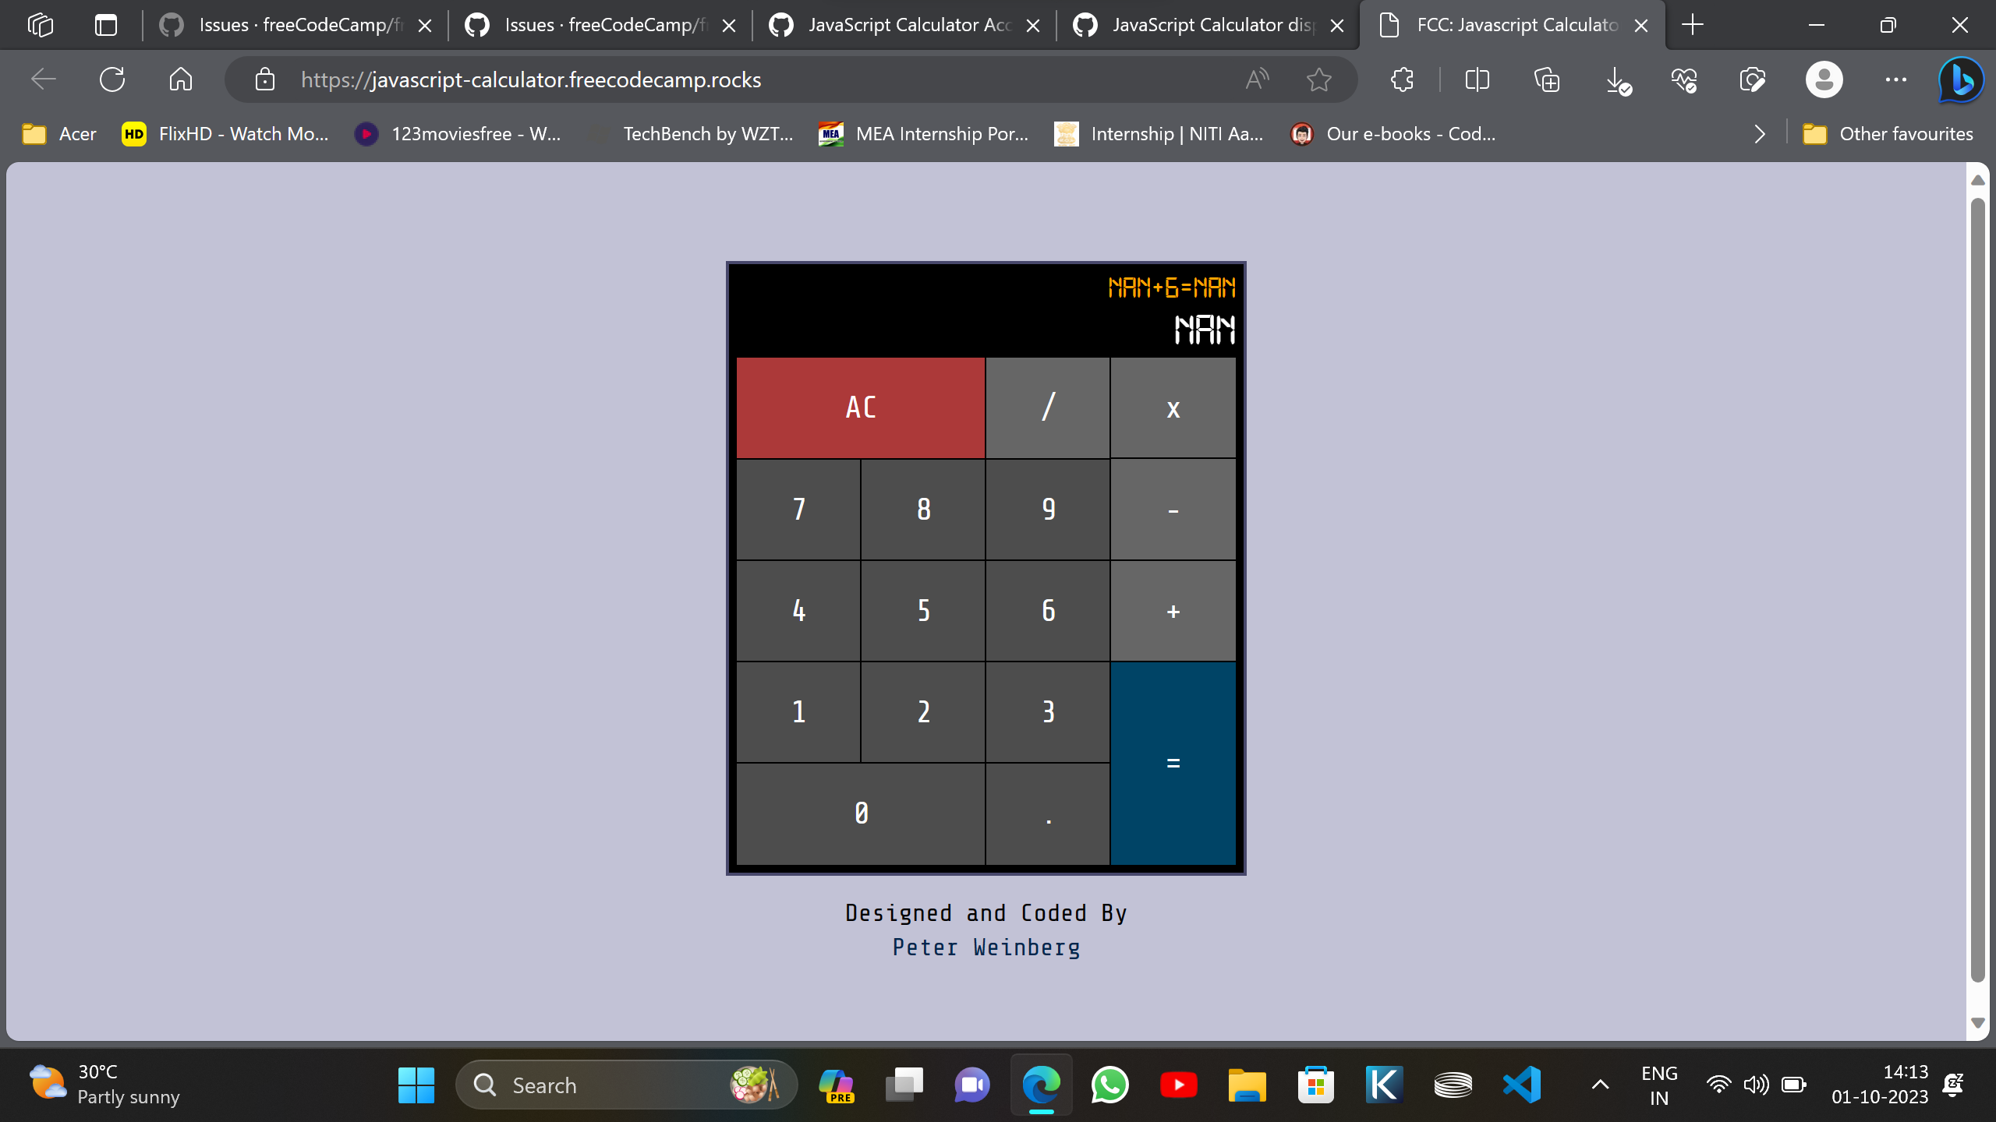Screen dimensions: 1996x1122
Task: Start Read Aloud from the address bar
Action: pyautogui.click(x=1256, y=79)
